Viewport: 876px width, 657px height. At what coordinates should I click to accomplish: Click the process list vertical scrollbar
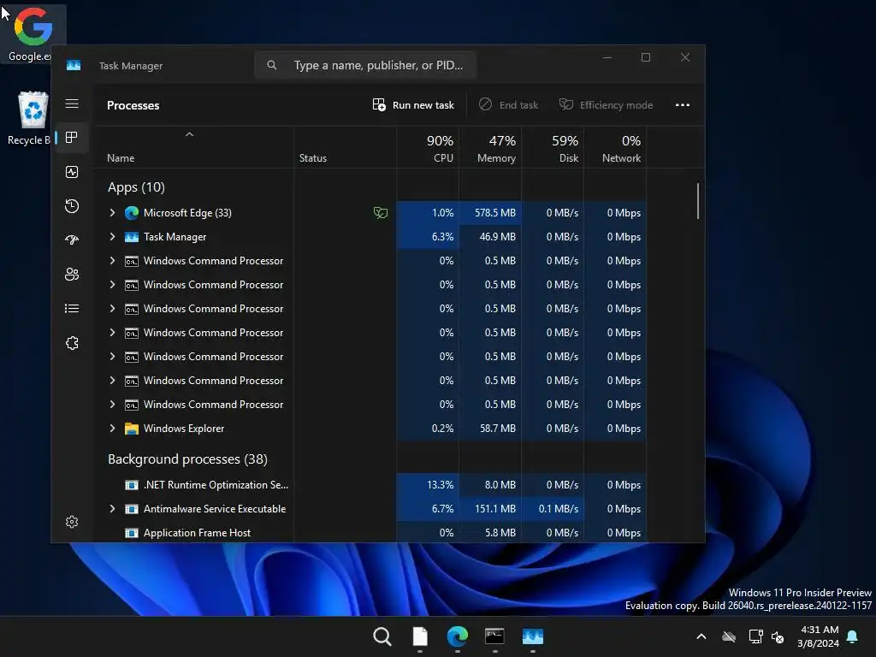[x=698, y=201]
